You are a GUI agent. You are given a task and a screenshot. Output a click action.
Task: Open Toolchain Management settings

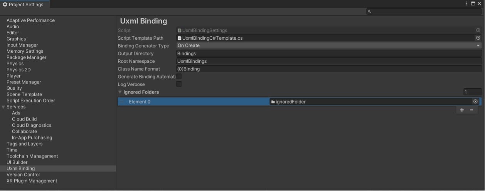32,156
